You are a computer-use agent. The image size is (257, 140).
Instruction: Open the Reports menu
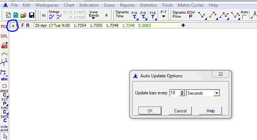[127, 5]
